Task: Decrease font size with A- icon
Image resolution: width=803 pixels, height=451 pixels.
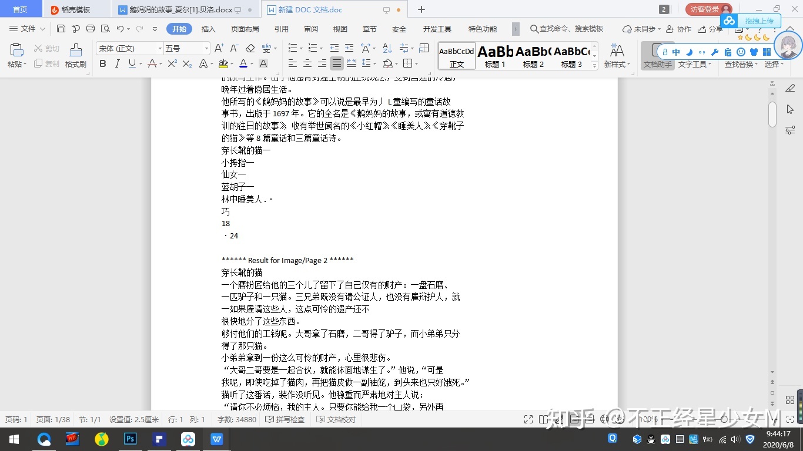Action: [x=234, y=48]
